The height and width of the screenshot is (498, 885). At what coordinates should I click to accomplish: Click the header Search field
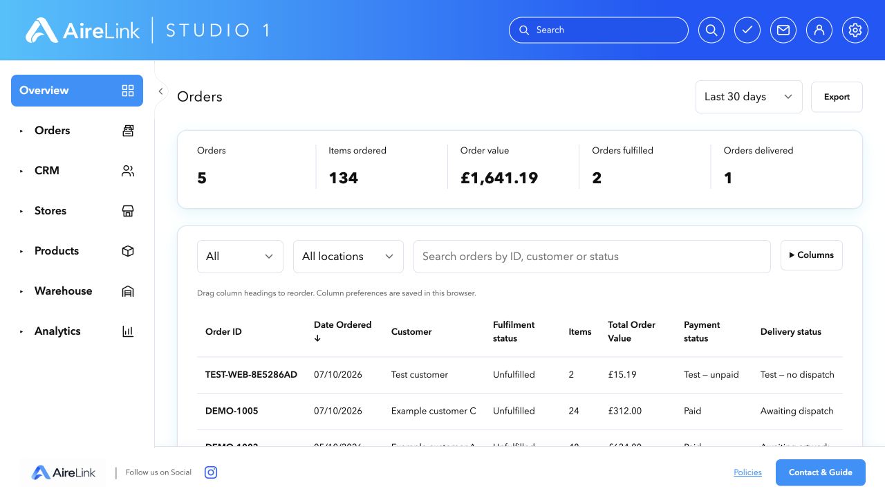pyautogui.click(x=599, y=30)
